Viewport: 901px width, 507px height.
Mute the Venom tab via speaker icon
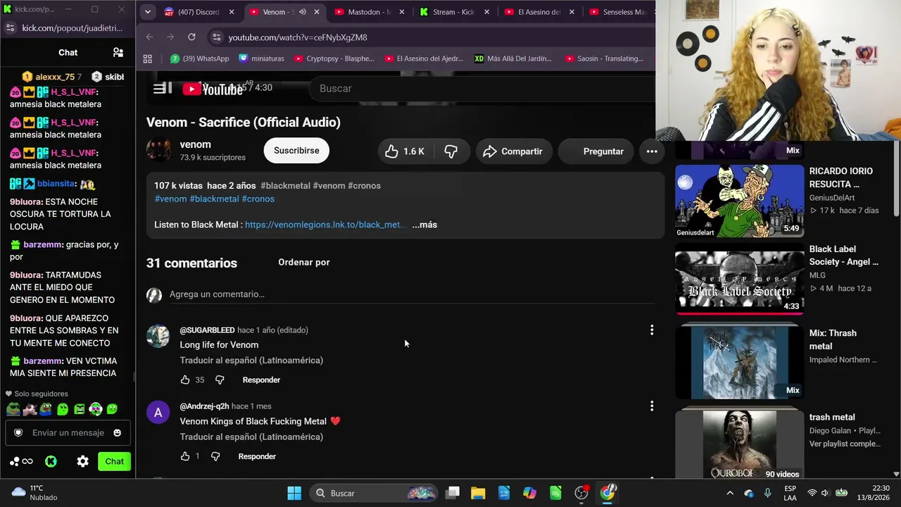[x=303, y=12]
